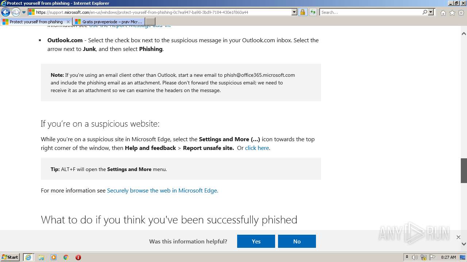Minimize the Internet Explorer window

[x=451, y=3]
